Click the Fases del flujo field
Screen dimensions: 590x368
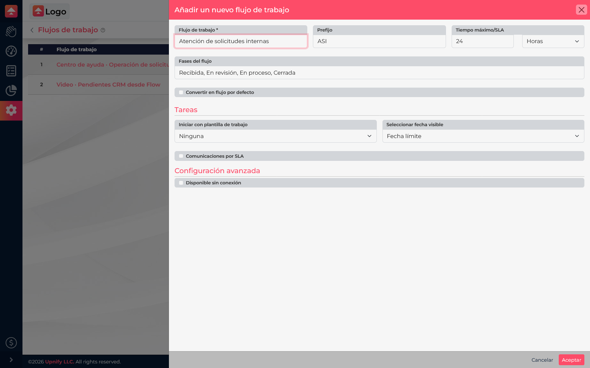[x=379, y=73]
